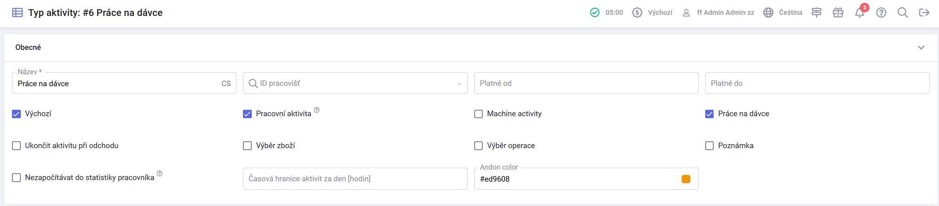The height and width of the screenshot is (206, 939).
Task: Check the Poznámka checkbox
Action: pos(709,146)
